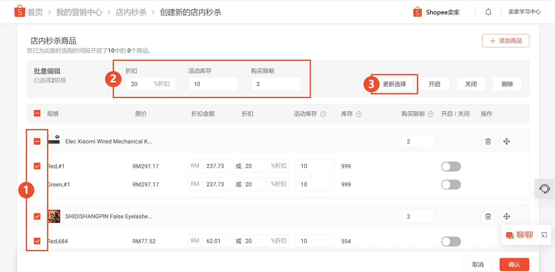This screenshot has height=272, width=555.
Task: Click the move icon for the Xiaomi product
Action: point(507,141)
